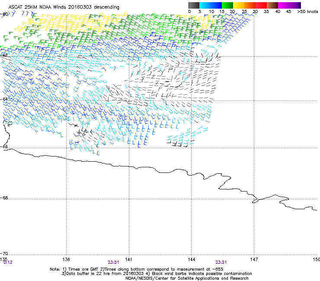The height and width of the screenshot is (281, 320).
Task: Click the '144' longitude label
Action: (x=191, y=259)
